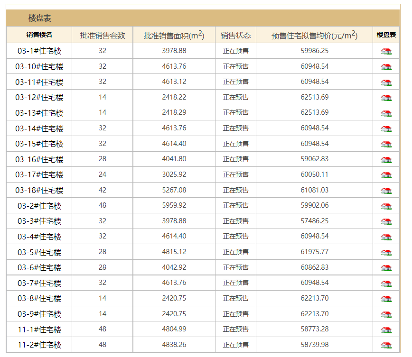Open house icon for 03-5#住宅楼
The width and height of the screenshot is (412, 357).
(386, 253)
